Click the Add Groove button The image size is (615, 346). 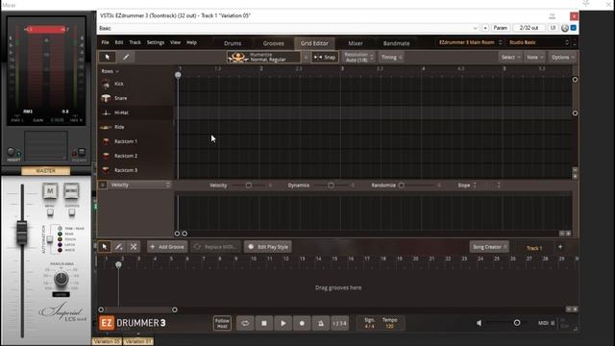(167, 247)
